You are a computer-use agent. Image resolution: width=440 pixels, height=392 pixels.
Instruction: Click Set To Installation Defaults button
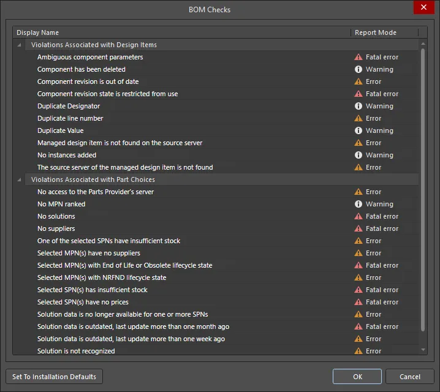click(x=54, y=377)
